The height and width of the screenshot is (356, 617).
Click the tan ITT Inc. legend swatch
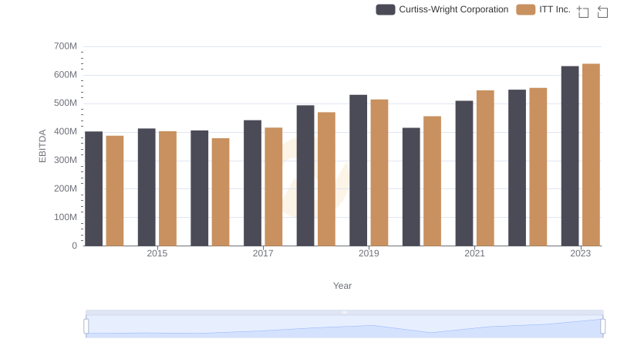coord(526,9)
